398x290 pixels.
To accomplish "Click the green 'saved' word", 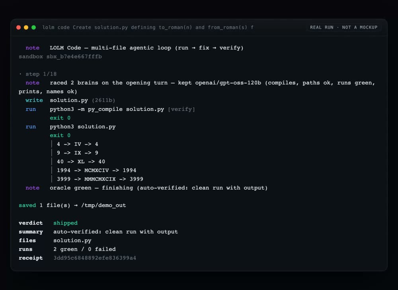I will point(27,205).
